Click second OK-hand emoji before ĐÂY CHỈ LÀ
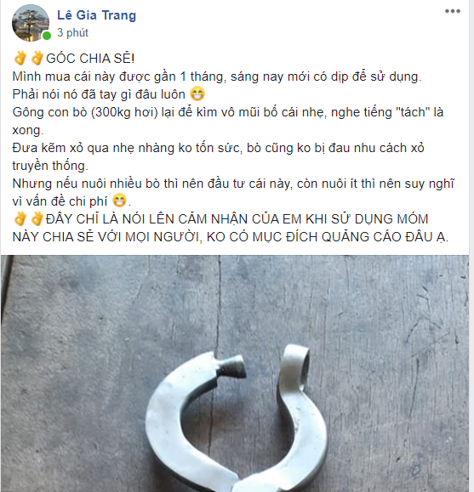 pyautogui.click(x=37, y=218)
